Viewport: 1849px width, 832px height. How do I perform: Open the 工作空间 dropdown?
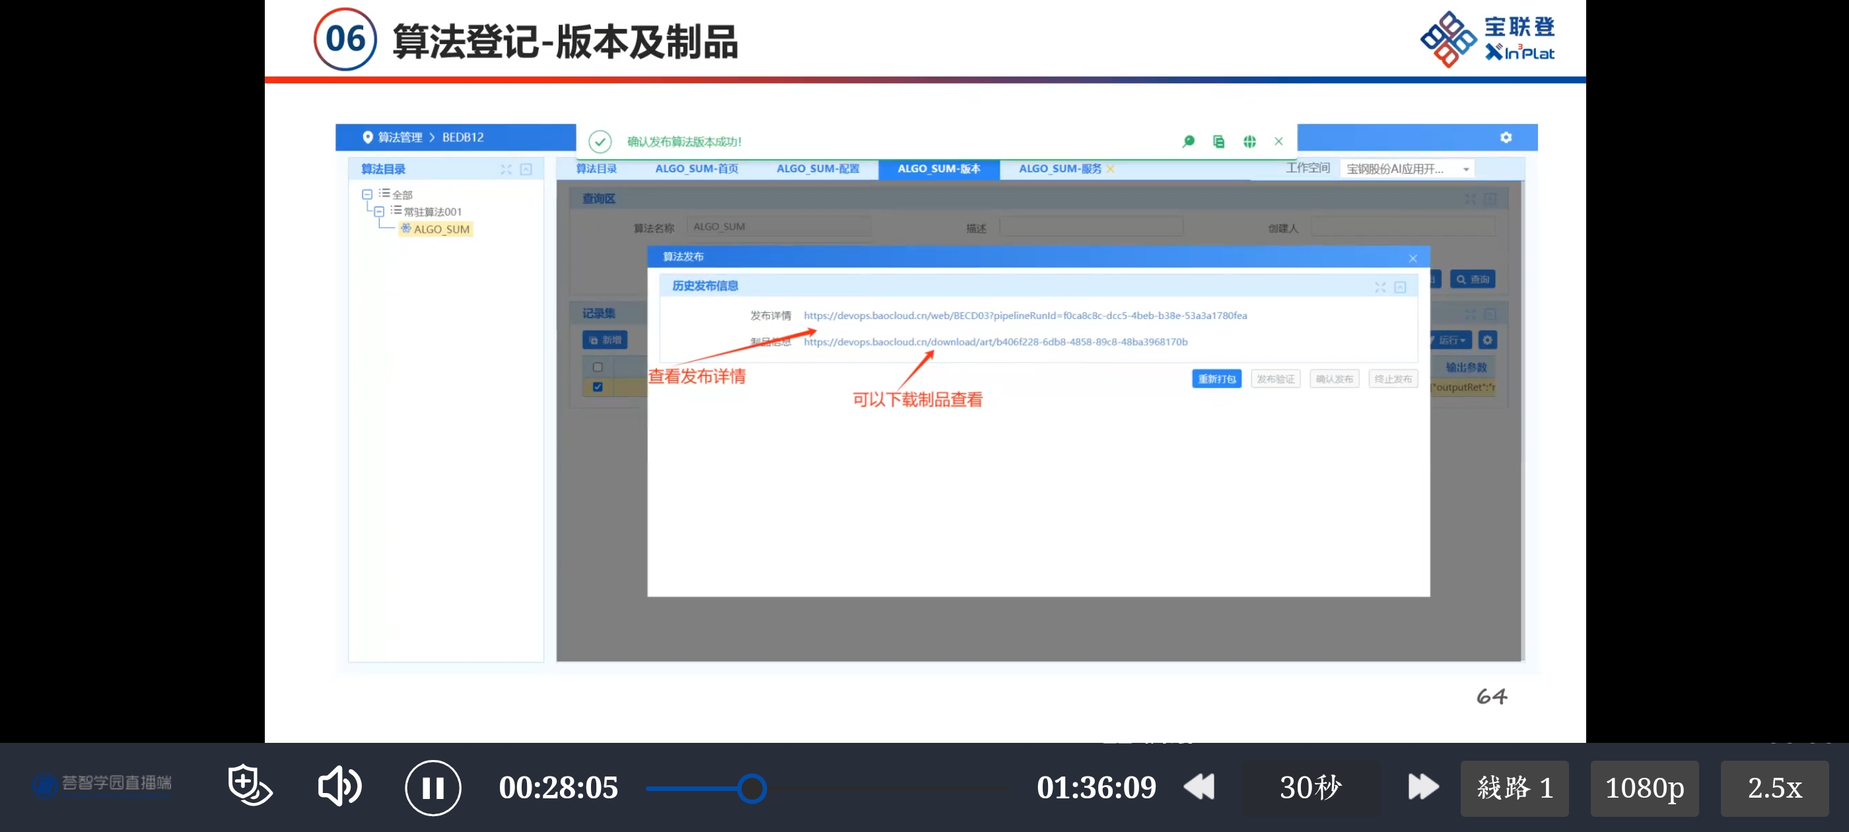click(x=1406, y=168)
